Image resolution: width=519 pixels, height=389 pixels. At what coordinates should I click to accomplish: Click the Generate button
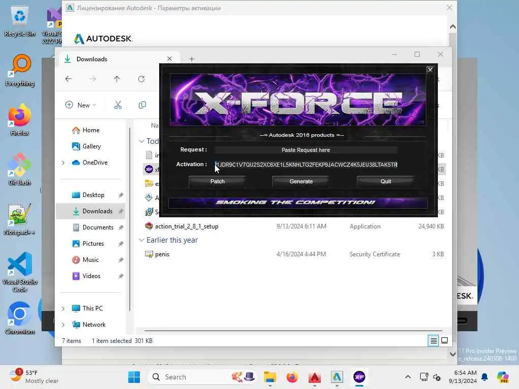coord(301,182)
